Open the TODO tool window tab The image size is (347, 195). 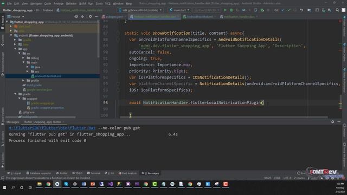pyautogui.click(x=77, y=173)
